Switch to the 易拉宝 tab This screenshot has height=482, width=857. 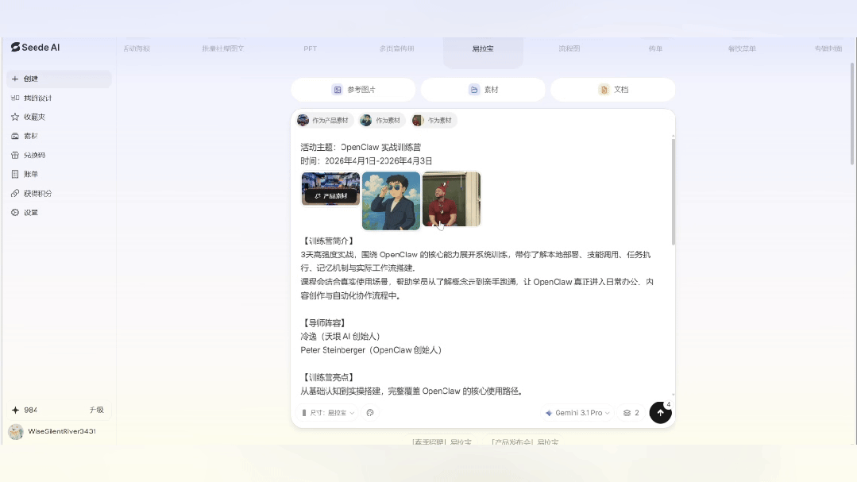coord(483,48)
